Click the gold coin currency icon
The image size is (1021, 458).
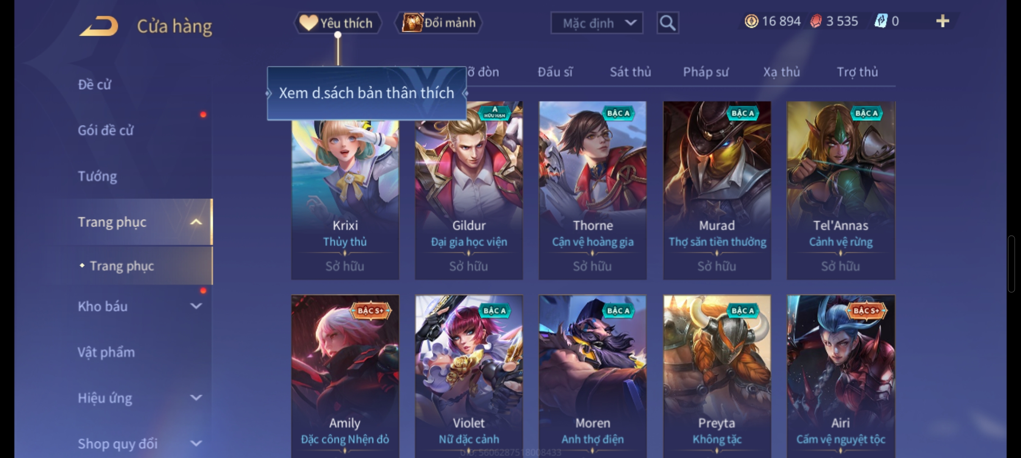pos(751,21)
